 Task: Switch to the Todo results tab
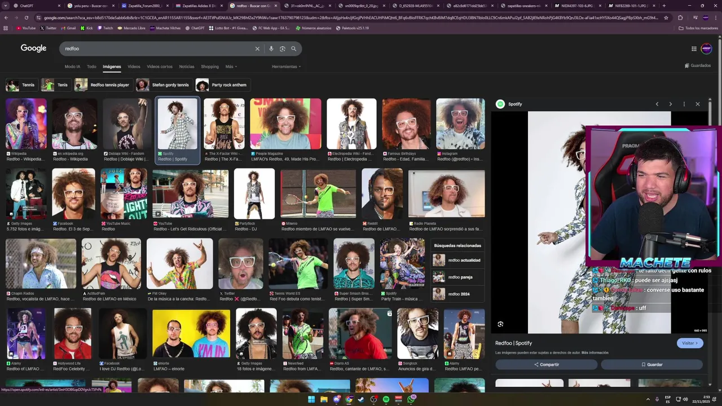[91, 67]
